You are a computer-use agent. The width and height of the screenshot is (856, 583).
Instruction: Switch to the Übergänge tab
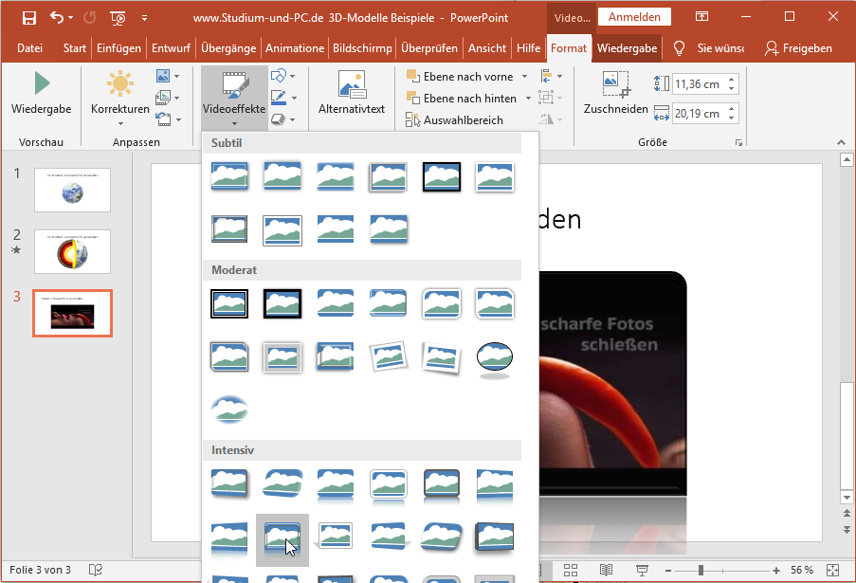click(228, 48)
